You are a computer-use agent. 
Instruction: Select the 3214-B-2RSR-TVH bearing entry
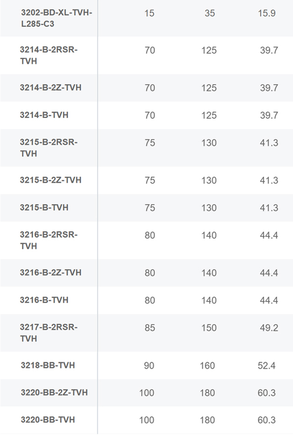pyautogui.click(x=49, y=55)
